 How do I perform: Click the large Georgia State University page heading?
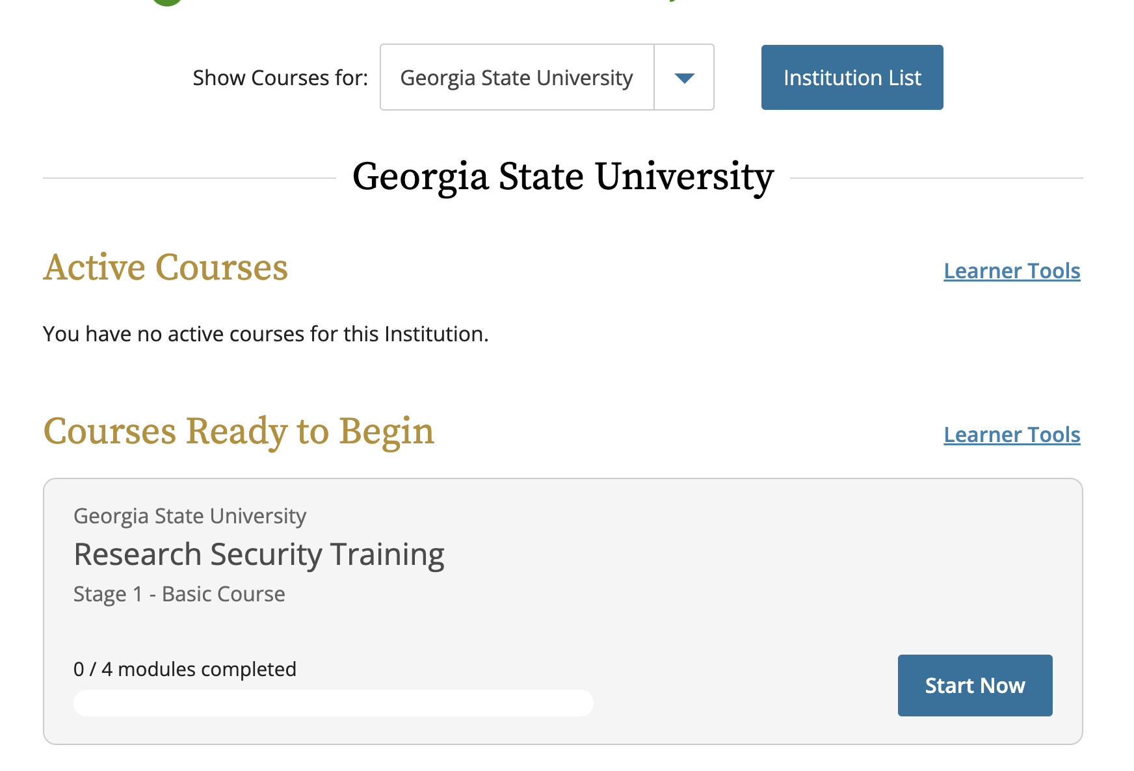(563, 177)
